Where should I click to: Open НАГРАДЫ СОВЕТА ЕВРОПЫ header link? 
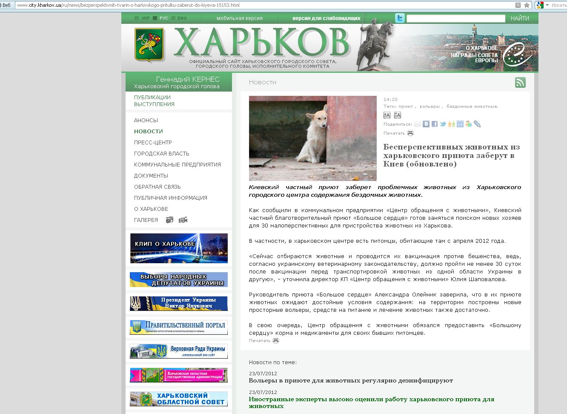point(474,57)
